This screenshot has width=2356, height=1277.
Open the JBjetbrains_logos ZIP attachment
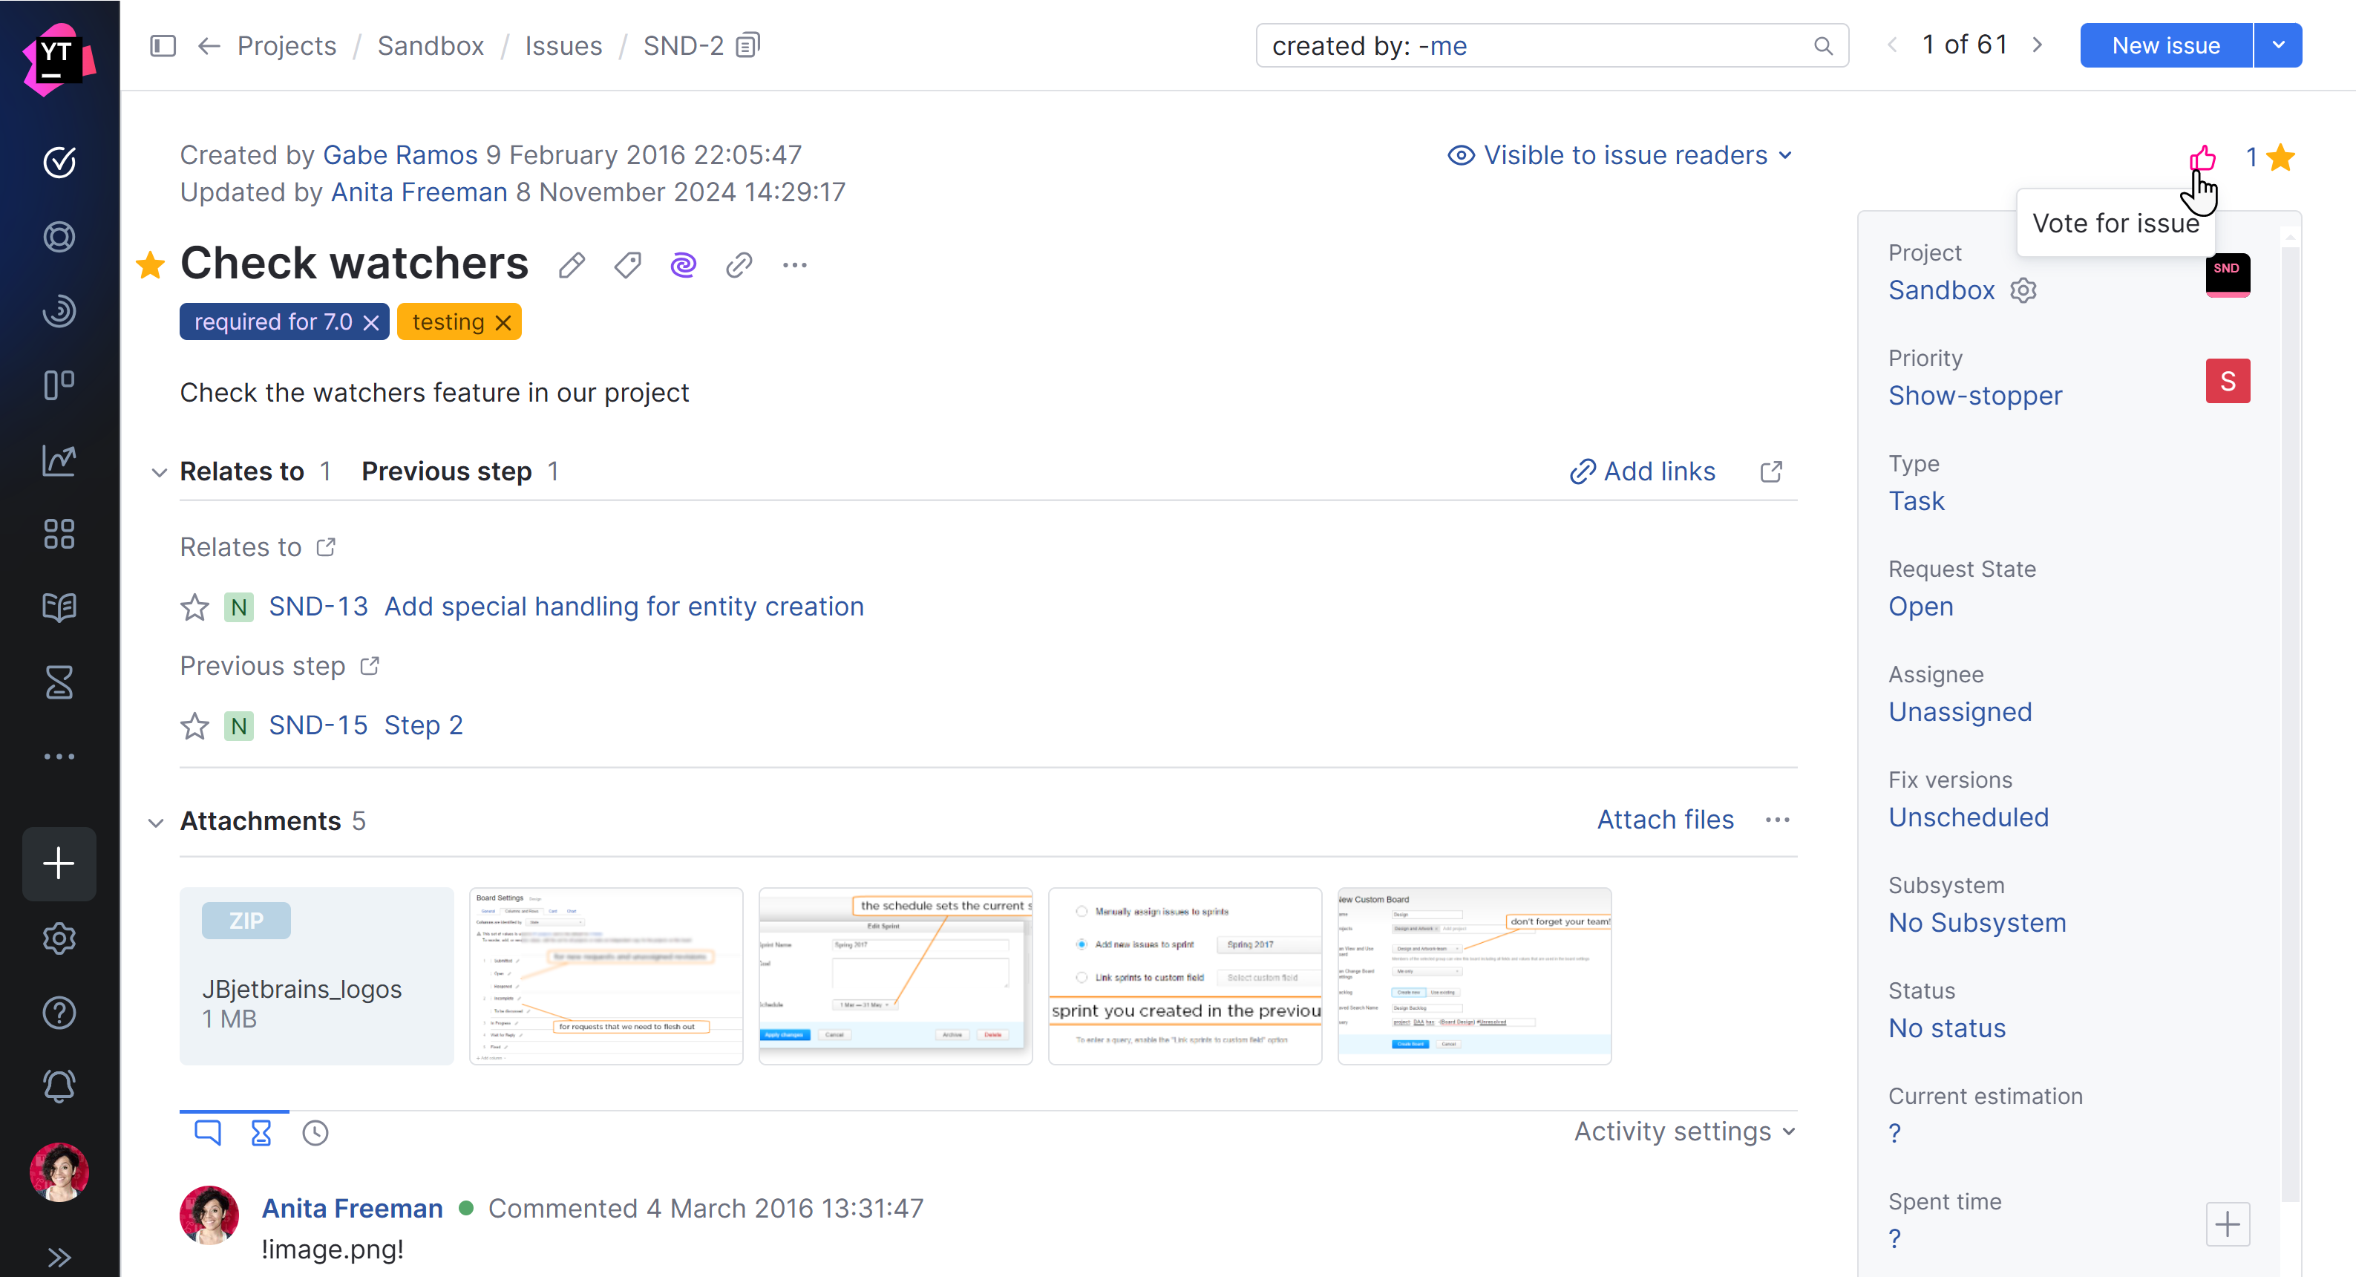[316, 975]
